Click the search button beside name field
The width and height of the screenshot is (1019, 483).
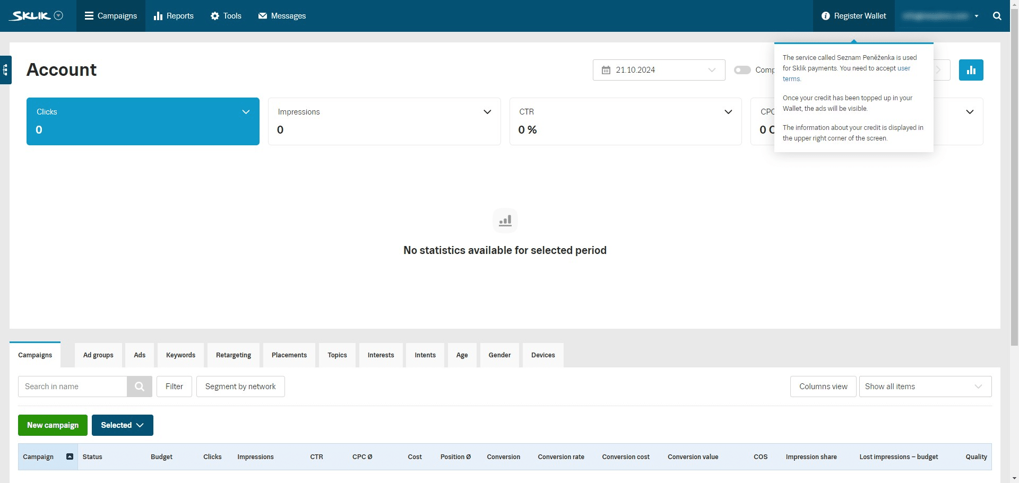point(140,387)
